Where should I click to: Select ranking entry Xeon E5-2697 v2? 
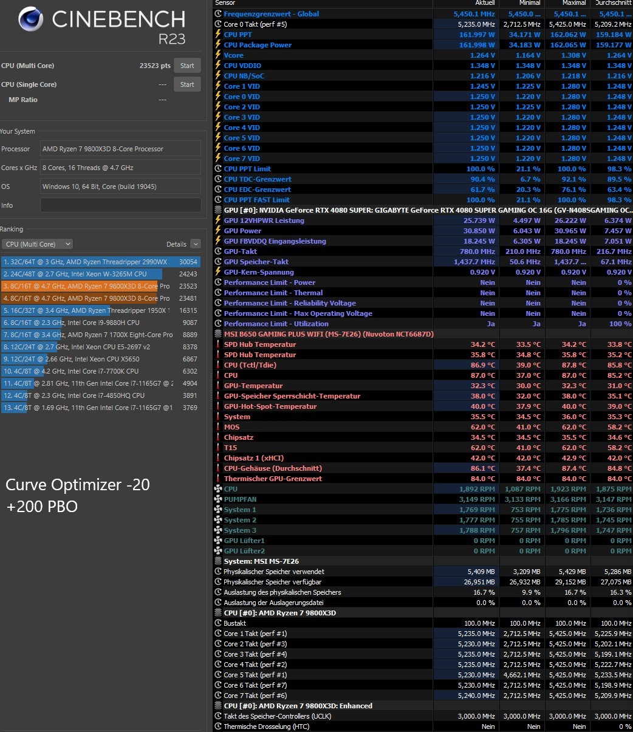point(101,347)
